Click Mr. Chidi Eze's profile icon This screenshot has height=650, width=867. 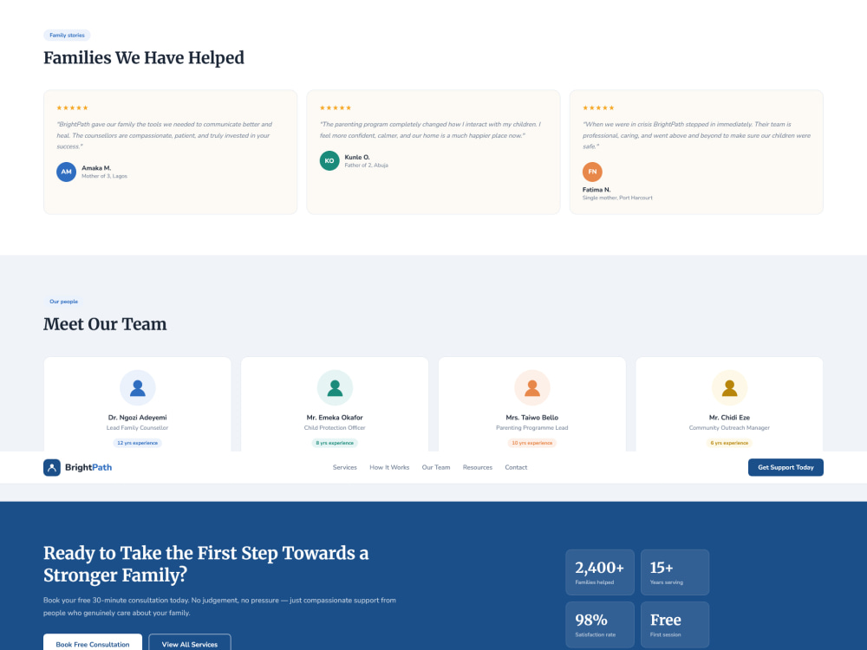(x=729, y=388)
